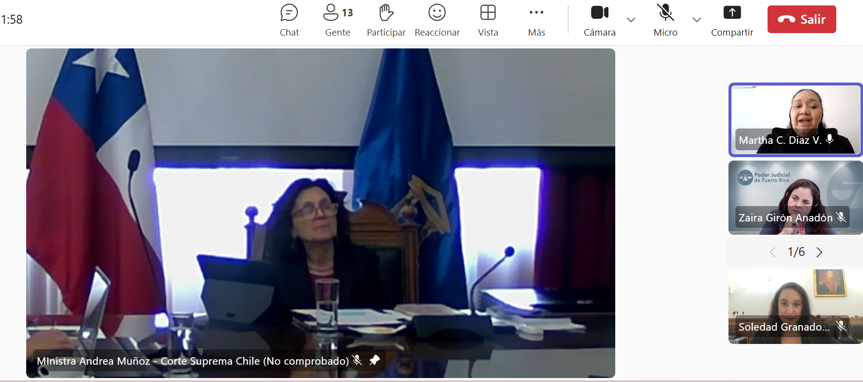Select Soledad Granado video thumbnail
The image size is (863, 382).
coord(795,306)
